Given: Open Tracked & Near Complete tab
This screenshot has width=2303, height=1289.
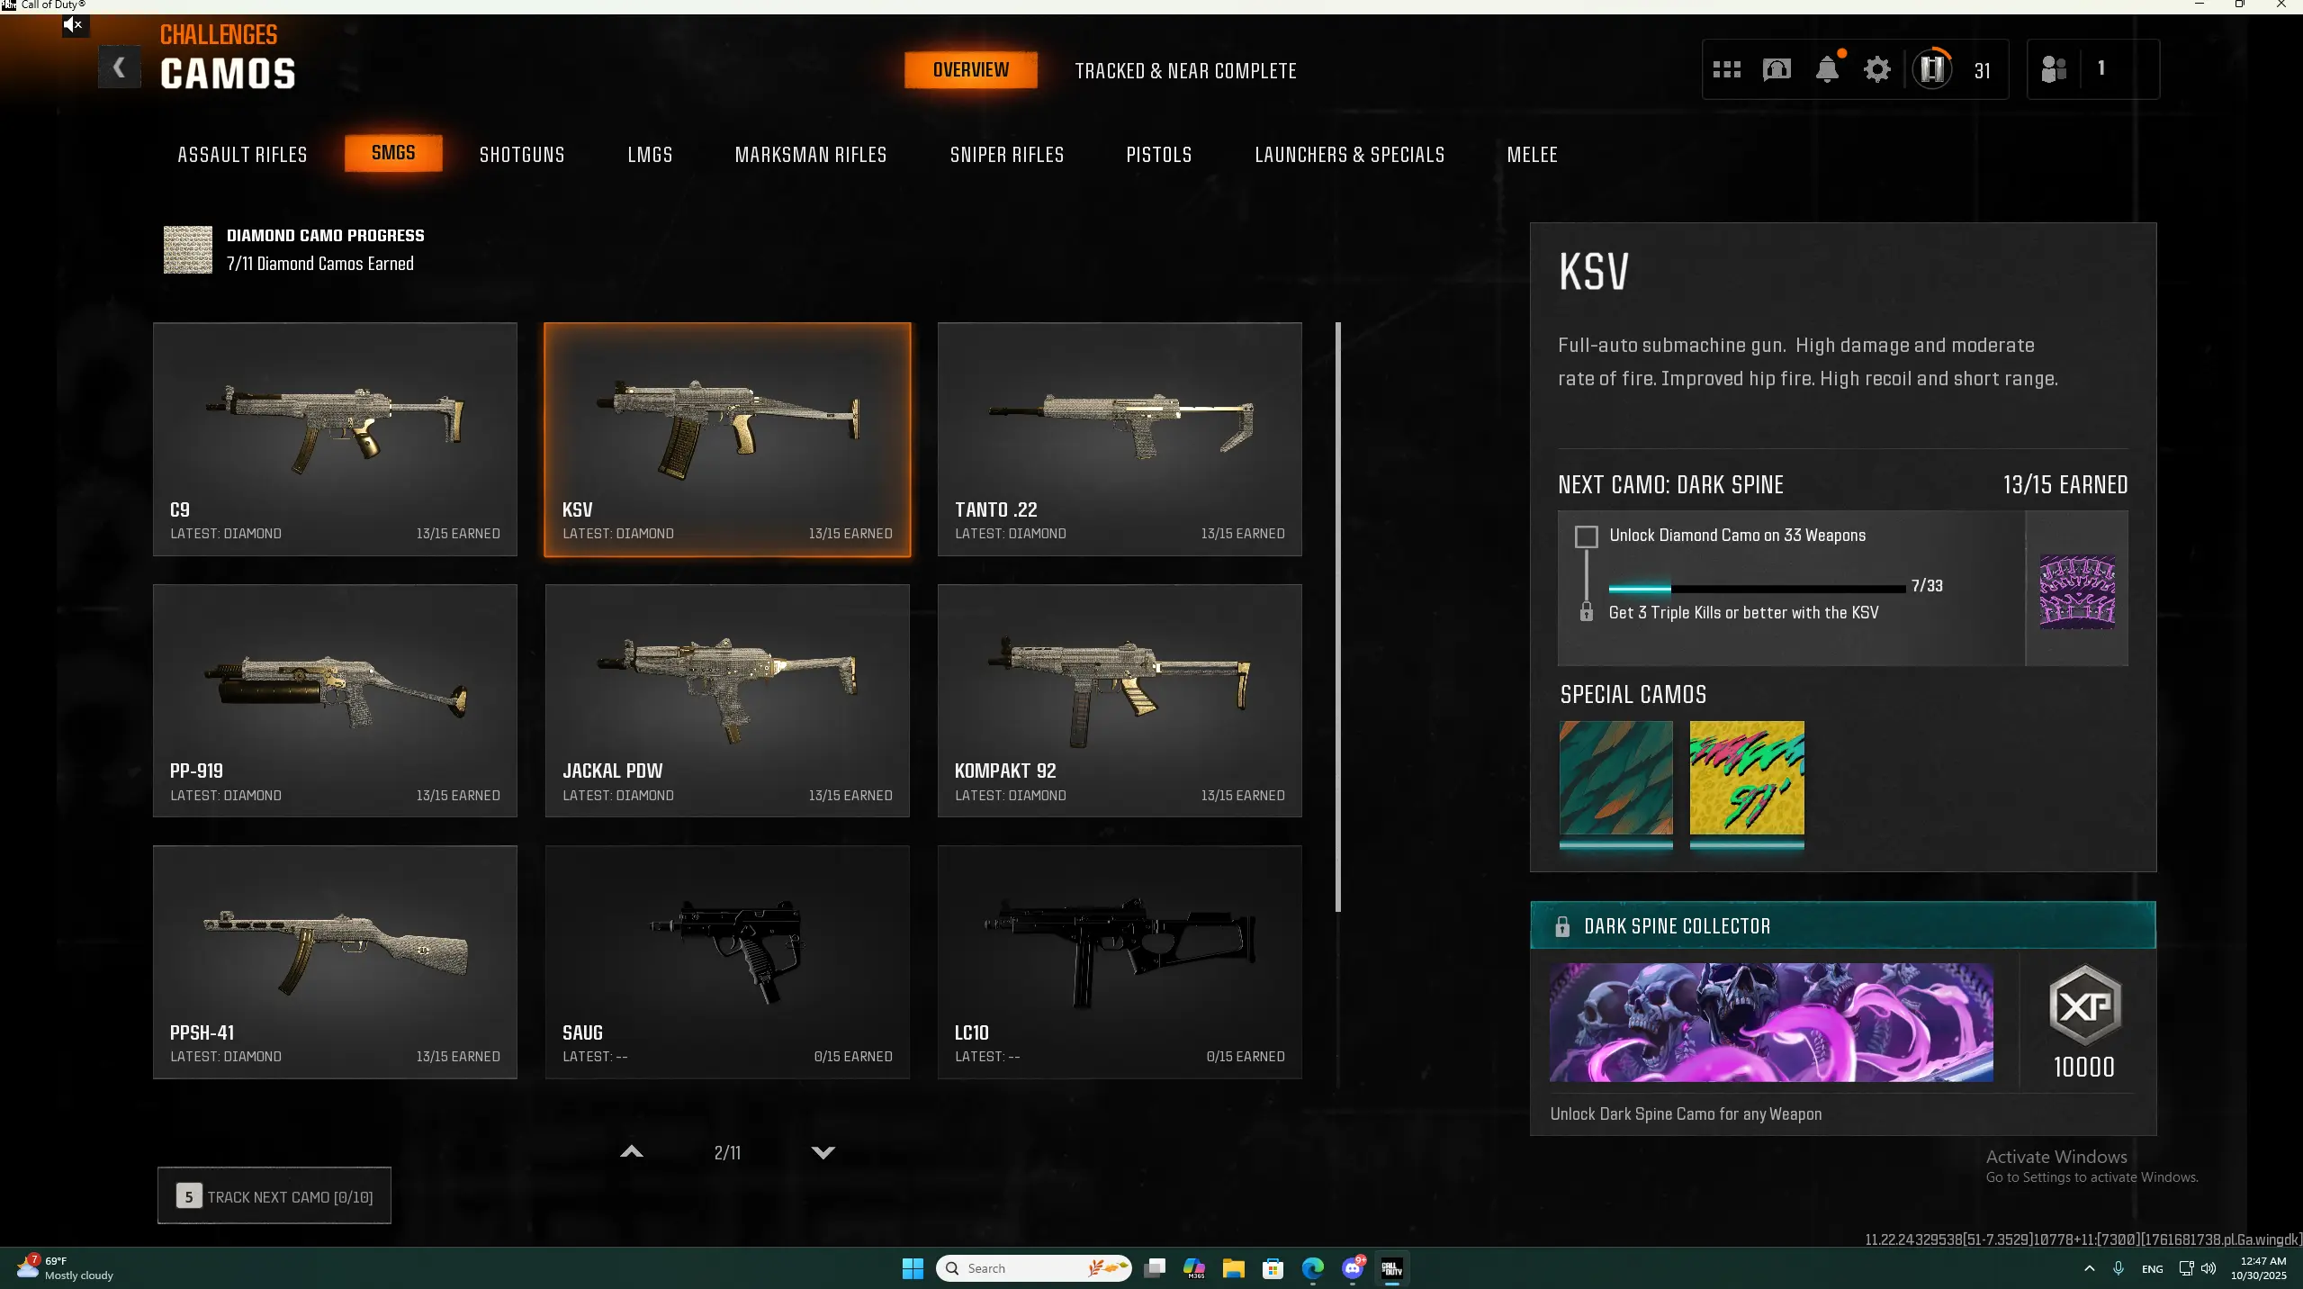Looking at the screenshot, I should coord(1185,71).
